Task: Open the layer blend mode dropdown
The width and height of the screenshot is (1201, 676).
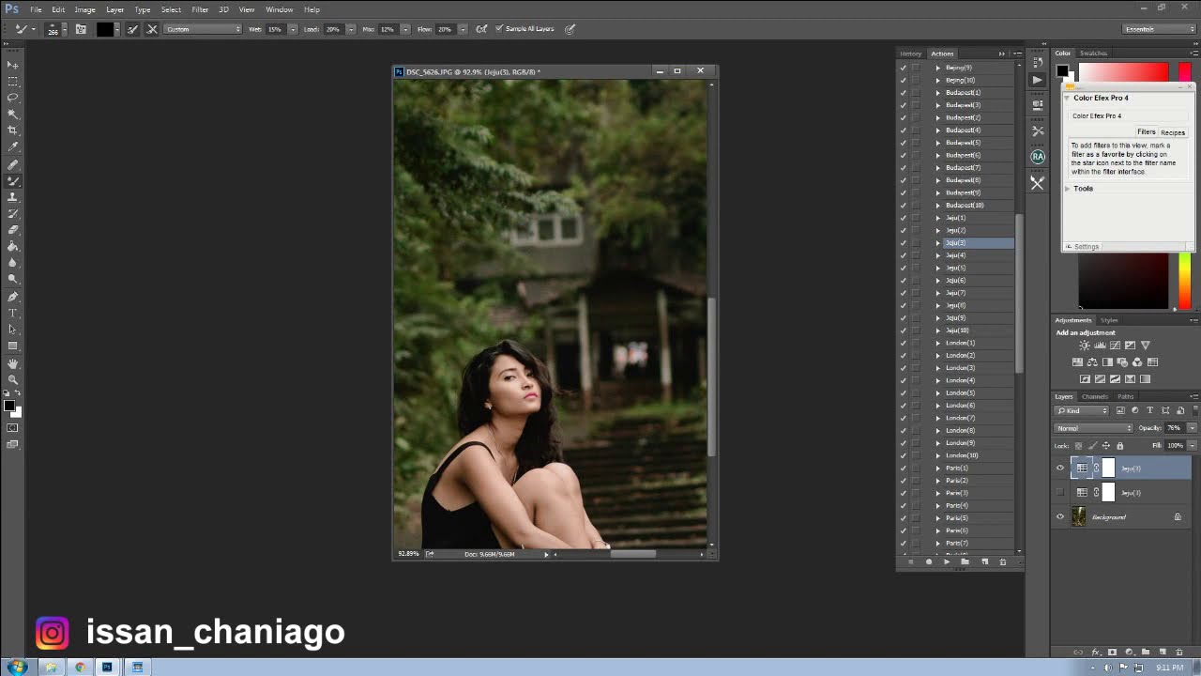Action: (x=1094, y=428)
